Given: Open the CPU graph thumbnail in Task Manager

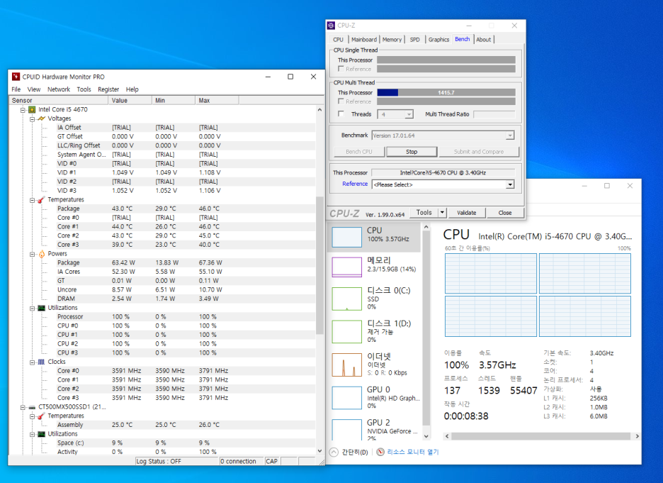Looking at the screenshot, I should (x=346, y=237).
